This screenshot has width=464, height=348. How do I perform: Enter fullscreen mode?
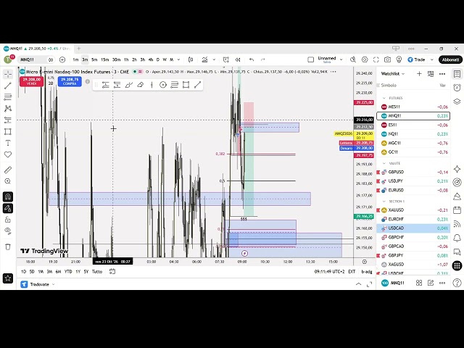click(x=376, y=59)
